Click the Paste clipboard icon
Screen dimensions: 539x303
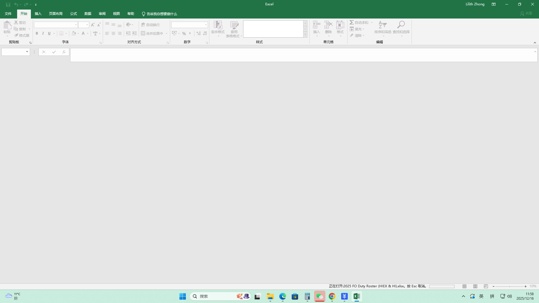(x=7, y=25)
